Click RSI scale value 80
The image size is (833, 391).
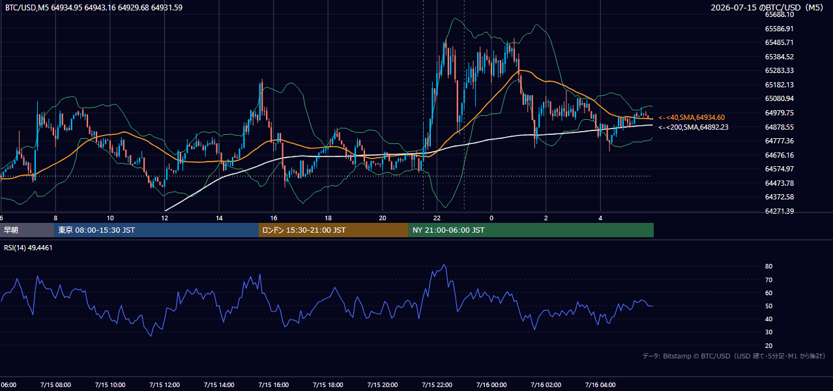point(769,267)
